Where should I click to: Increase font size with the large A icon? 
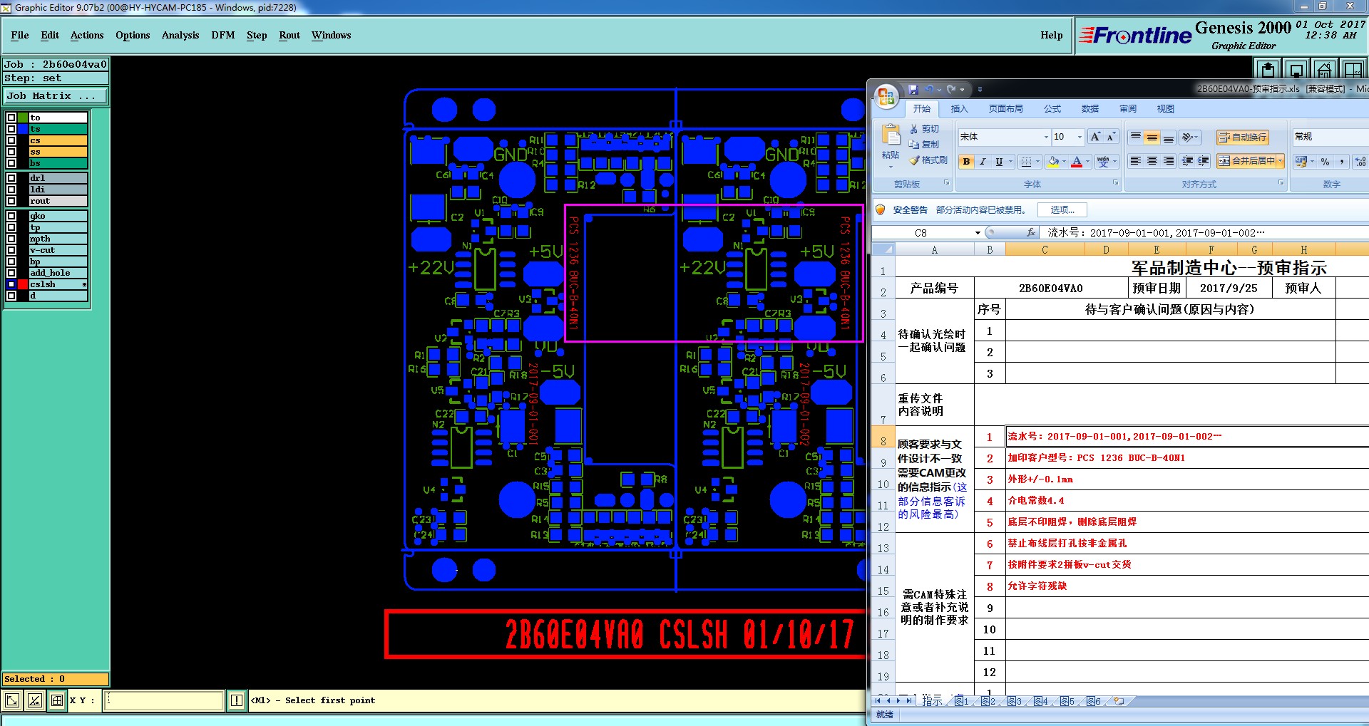1095,137
